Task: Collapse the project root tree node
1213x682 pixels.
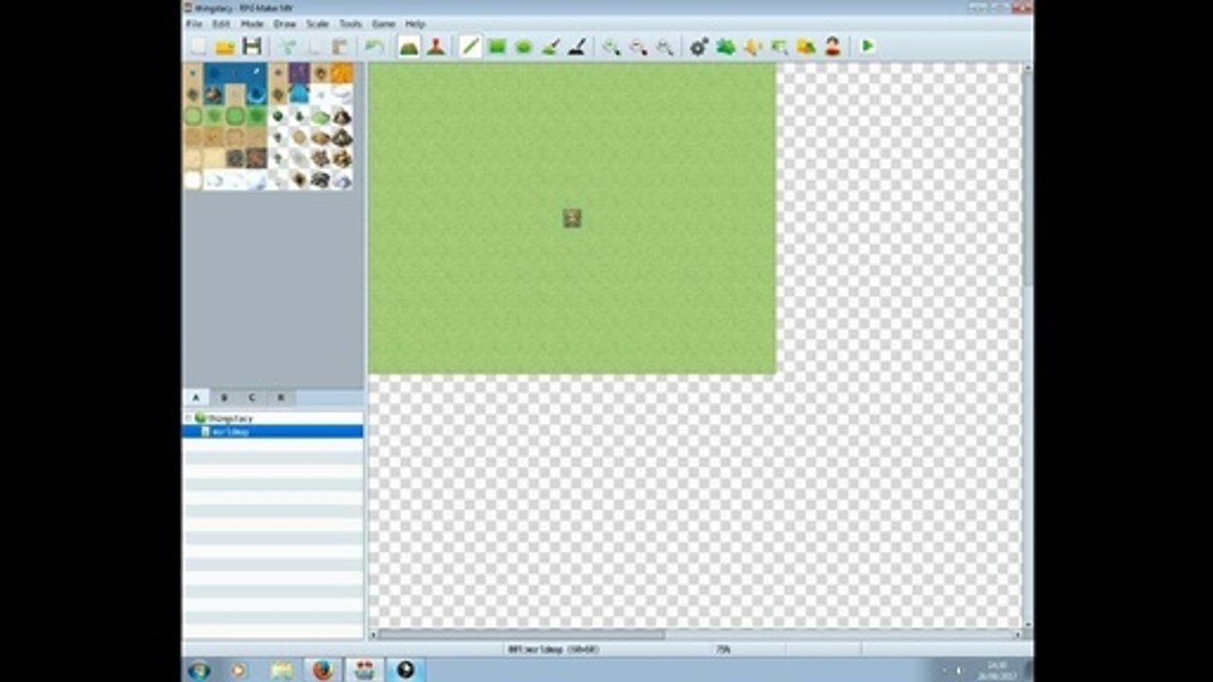Action: (189, 418)
